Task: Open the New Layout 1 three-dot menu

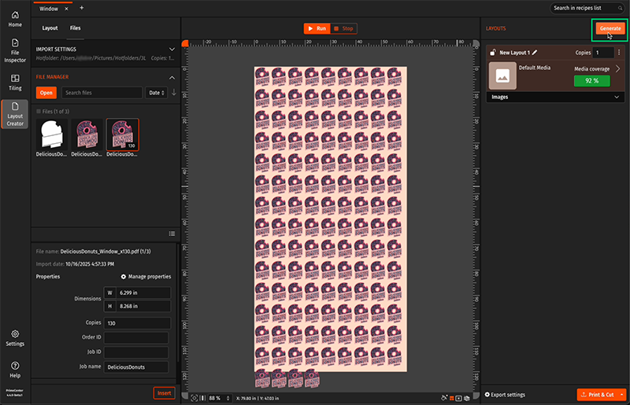Action: click(x=619, y=53)
